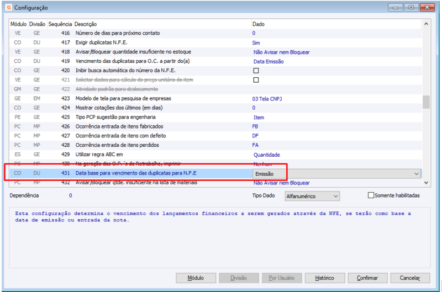The height and width of the screenshot is (292, 442).
Task: Select row Ocorrência entrada de itens com defeito
Action: (x=215, y=135)
